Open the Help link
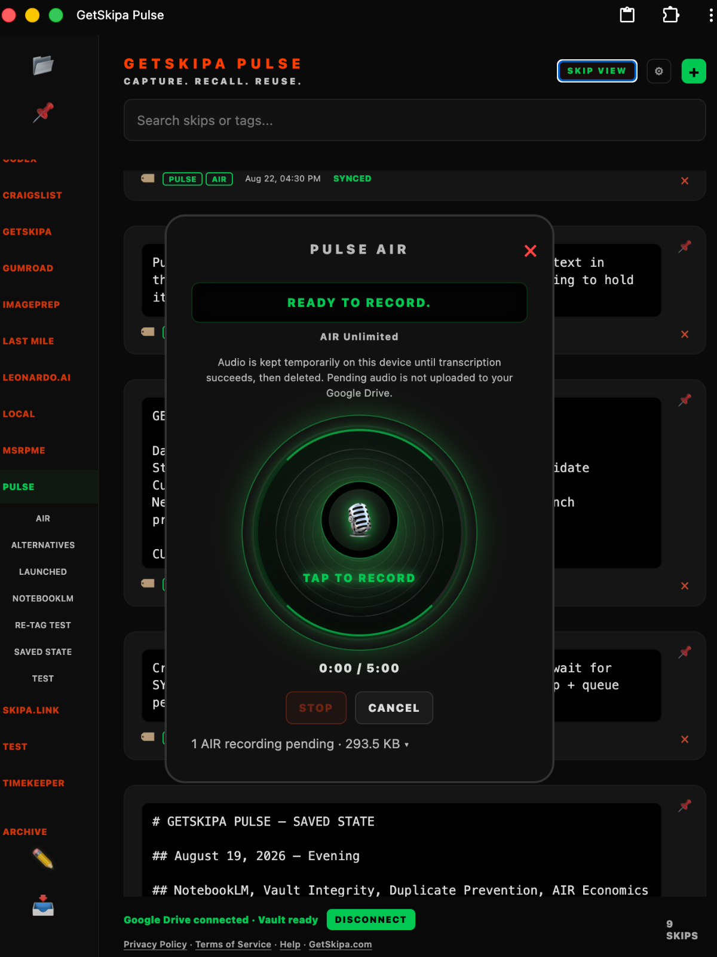717x957 pixels. pos(290,944)
